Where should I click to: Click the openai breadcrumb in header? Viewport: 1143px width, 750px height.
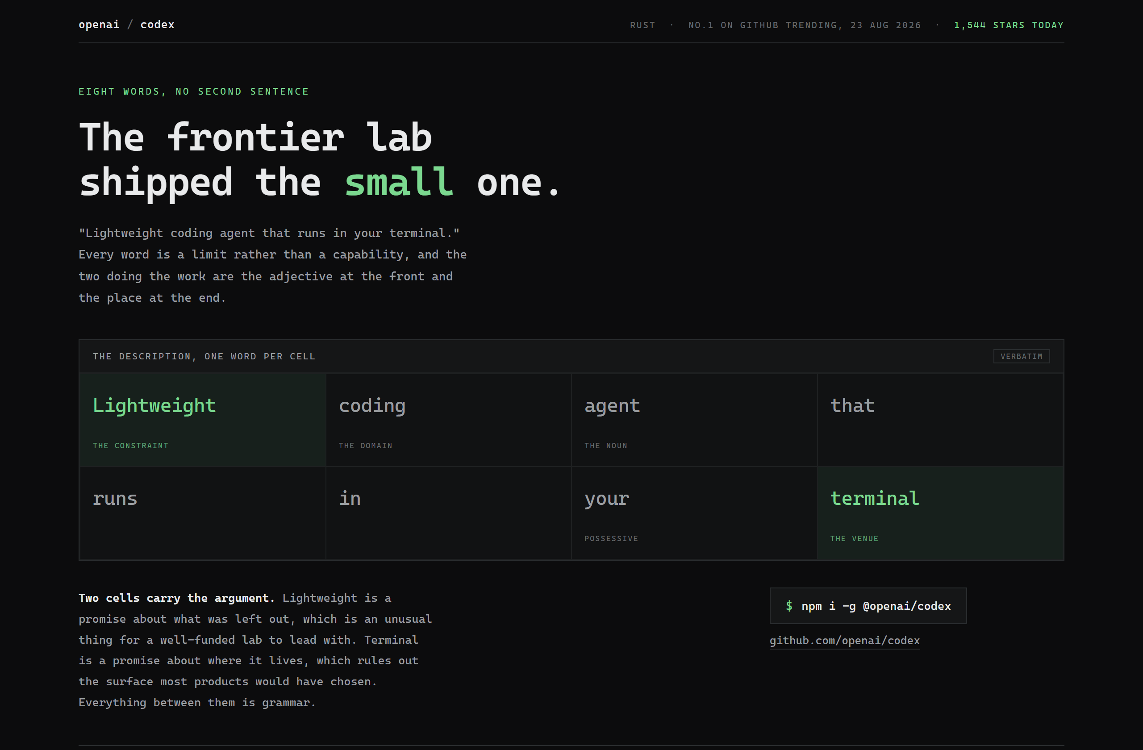click(x=99, y=25)
